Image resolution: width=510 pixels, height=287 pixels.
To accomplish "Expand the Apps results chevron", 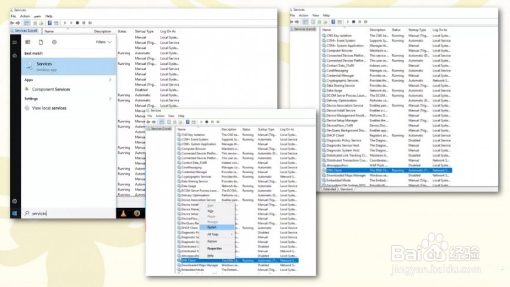I will (x=110, y=80).
